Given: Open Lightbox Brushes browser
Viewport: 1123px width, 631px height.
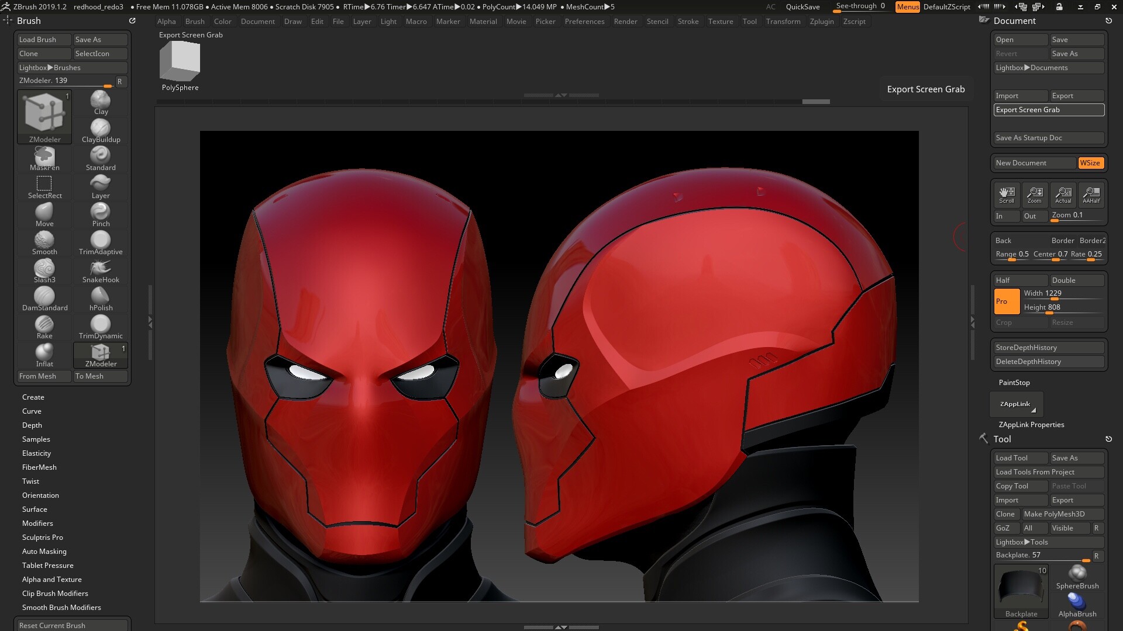Looking at the screenshot, I should (72, 68).
